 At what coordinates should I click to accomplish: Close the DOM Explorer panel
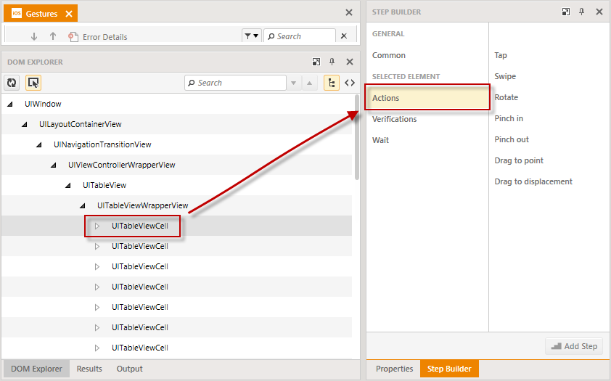click(x=350, y=62)
